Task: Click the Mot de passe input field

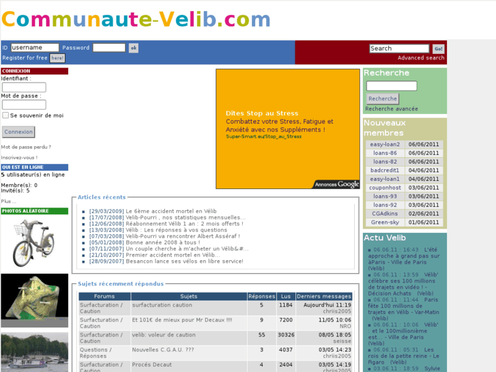Action: (x=24, y=104)
